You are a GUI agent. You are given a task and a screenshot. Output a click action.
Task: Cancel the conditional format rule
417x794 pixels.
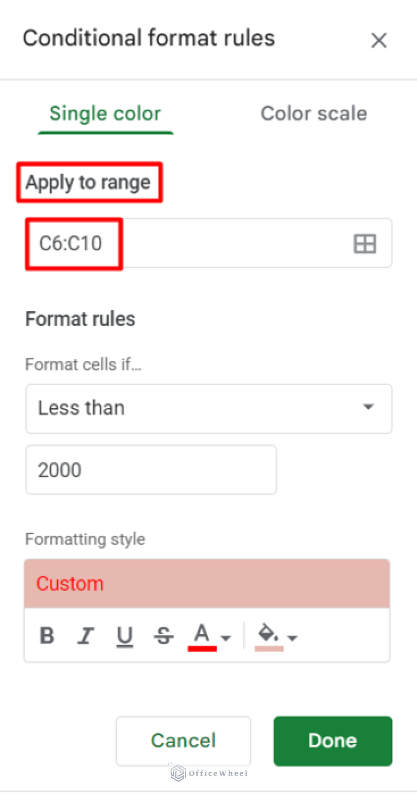[183, 740]
